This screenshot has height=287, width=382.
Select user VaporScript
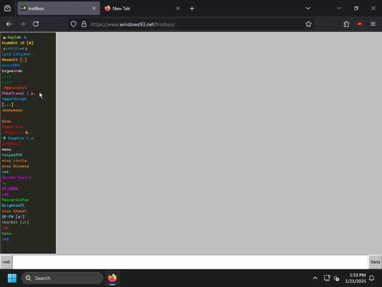(14, 99)
